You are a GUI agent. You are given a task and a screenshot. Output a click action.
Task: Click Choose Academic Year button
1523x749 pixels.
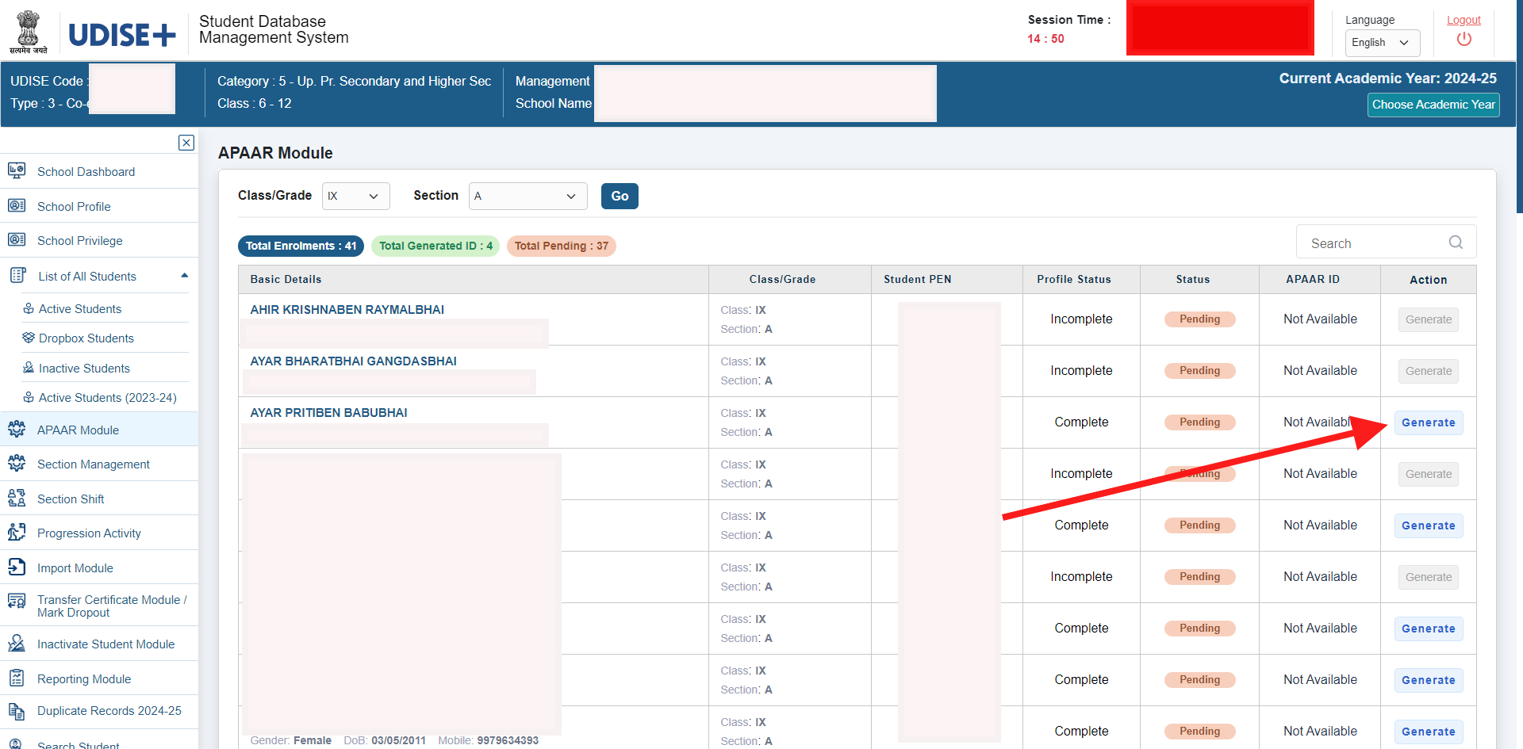click(x=1433, y=105)
